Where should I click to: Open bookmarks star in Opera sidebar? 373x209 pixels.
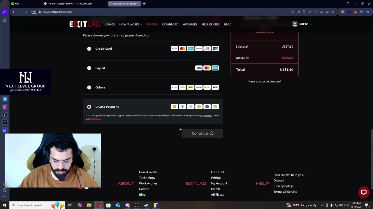pos(5,20)
